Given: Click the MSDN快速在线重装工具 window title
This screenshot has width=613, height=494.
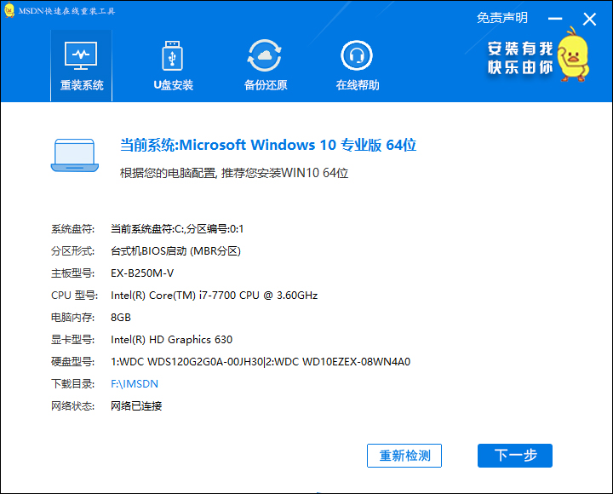Looking at the screenshot, I should pyautogui.click(x=66, y=11).
